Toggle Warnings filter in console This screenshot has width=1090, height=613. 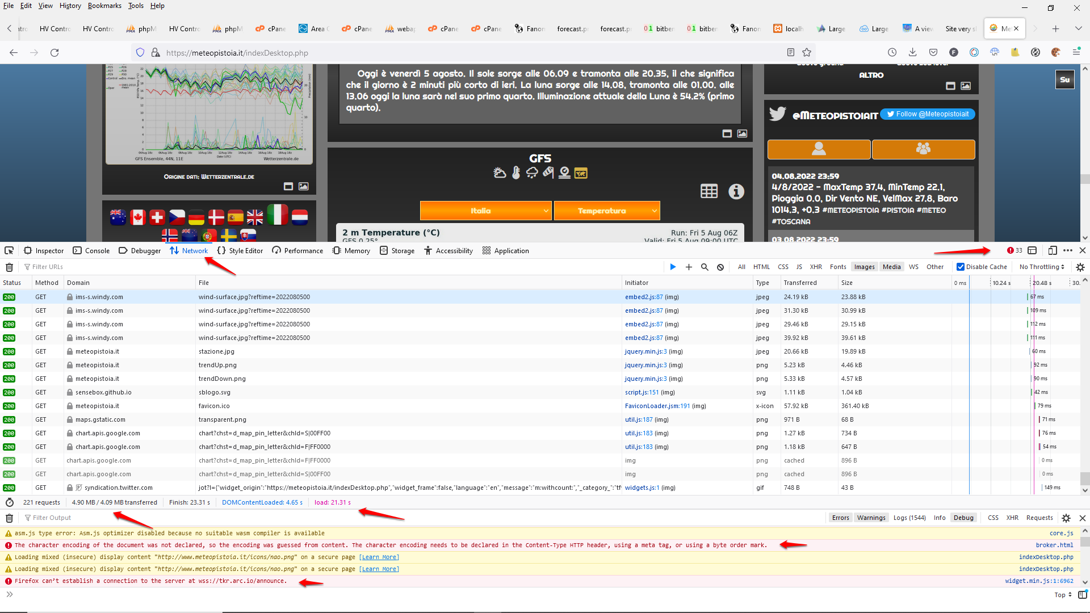tap(871, 518)
